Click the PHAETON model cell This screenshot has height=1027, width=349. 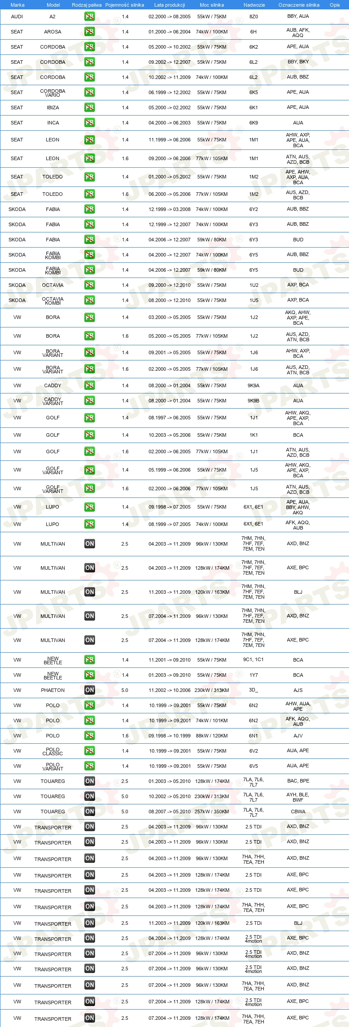53,690
